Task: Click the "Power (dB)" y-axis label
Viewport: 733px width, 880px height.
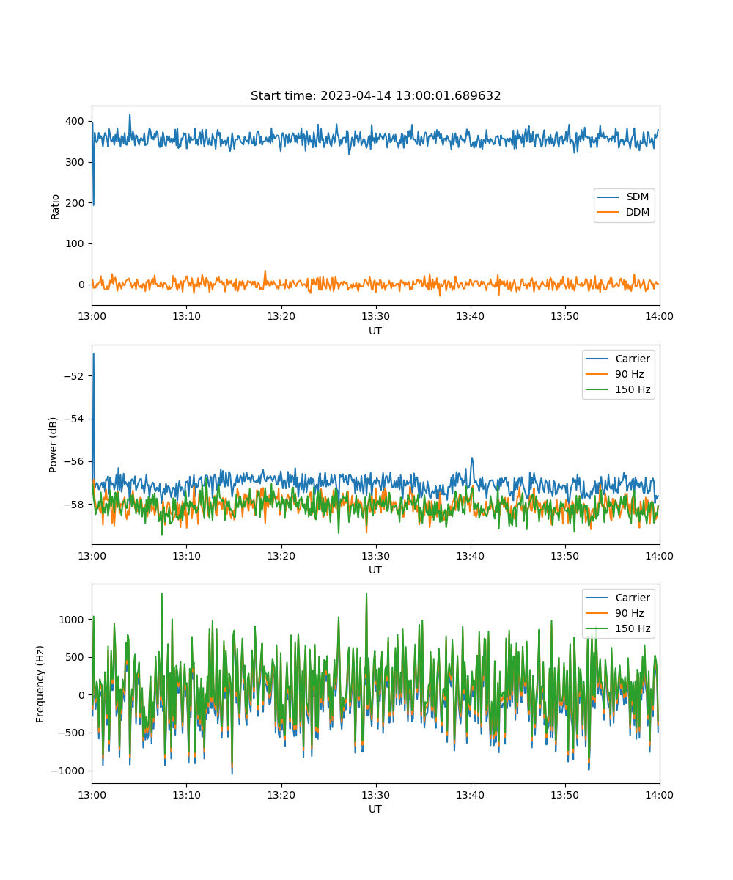Action: (54, 445)
